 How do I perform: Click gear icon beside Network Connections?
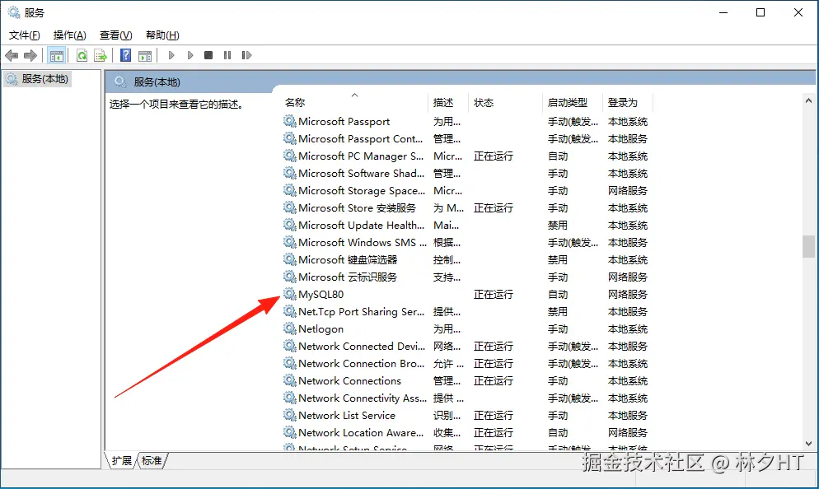[289, 380]
